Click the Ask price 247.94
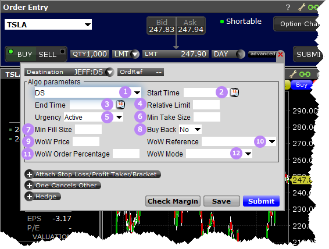 click(191, 30)
